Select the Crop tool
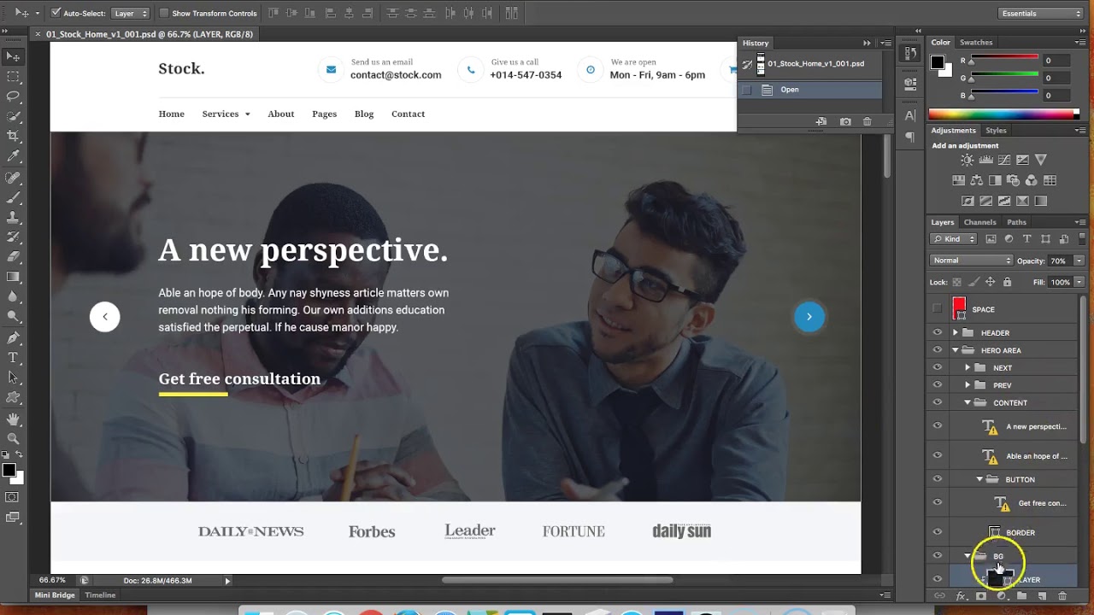 tap(13, 136)
